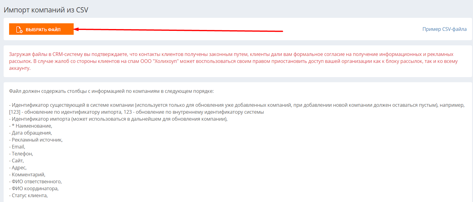This screenshot has height=202, width=473.
Task: Click the line '- ФИО координатора,'
Action: (x=34, y=188)
